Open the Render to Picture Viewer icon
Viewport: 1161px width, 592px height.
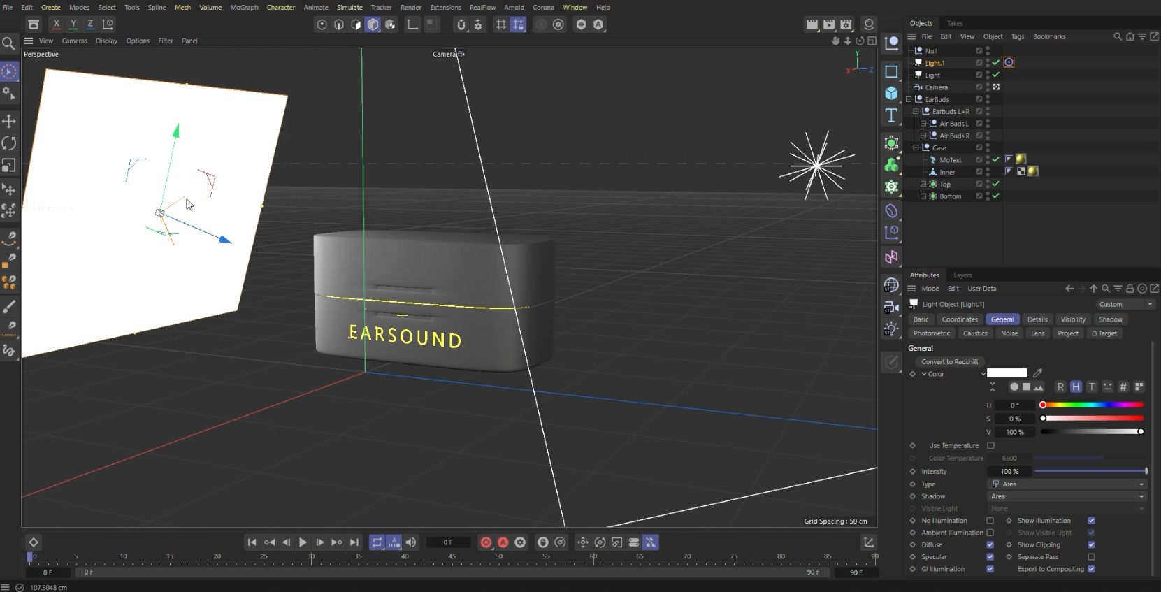[829, 24]
